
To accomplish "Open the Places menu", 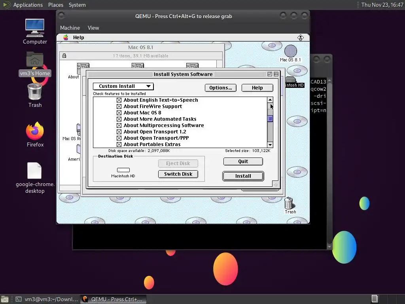I will [x=55, y=5].
